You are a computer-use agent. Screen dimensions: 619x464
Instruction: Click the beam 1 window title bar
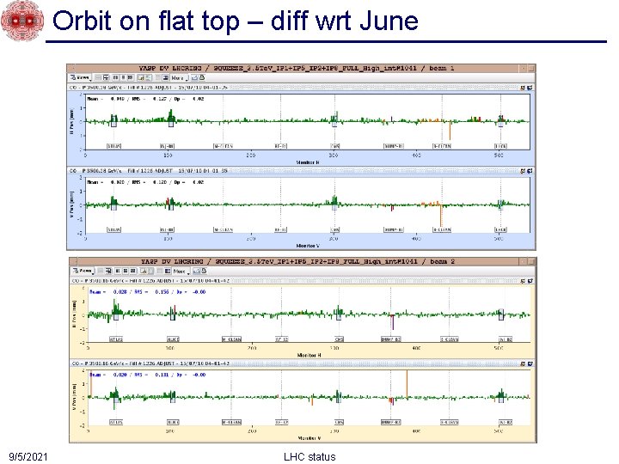(x=297, y=68)
